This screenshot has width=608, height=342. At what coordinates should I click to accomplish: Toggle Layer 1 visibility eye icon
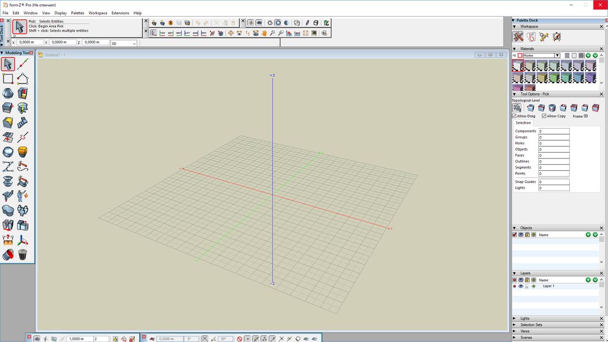pyautogui.click(x=521, y=286)
